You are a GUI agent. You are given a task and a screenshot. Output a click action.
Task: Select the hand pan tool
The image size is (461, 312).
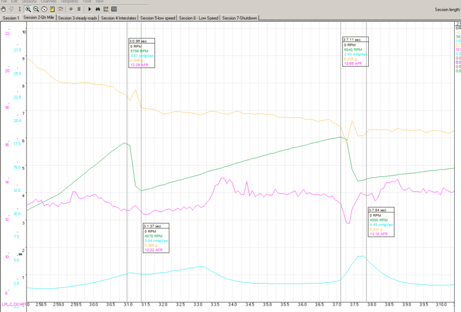[5, 9]
